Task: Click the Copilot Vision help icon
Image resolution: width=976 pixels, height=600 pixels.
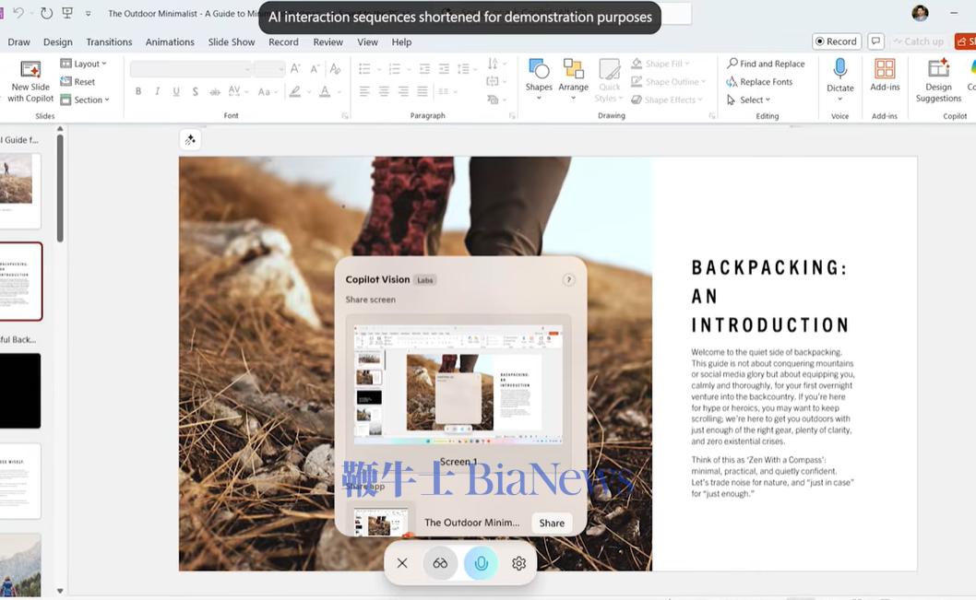Action: click(568, 280)
